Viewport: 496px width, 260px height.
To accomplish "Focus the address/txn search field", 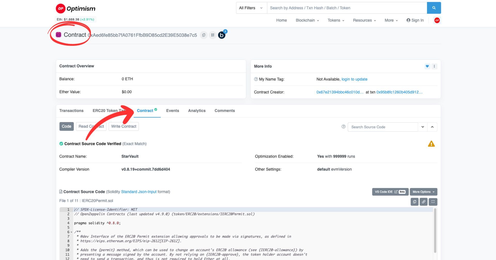I will tap(347, 8).
